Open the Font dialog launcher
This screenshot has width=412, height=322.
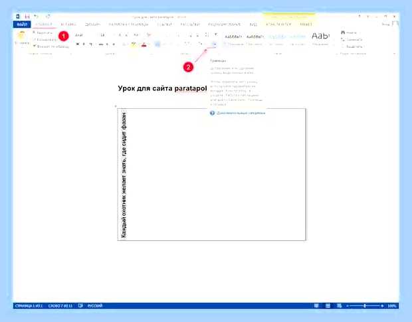152,54
